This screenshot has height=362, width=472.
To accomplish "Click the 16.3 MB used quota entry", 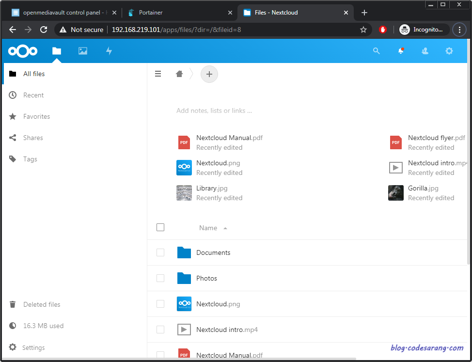I will click(x=75, y=326).
